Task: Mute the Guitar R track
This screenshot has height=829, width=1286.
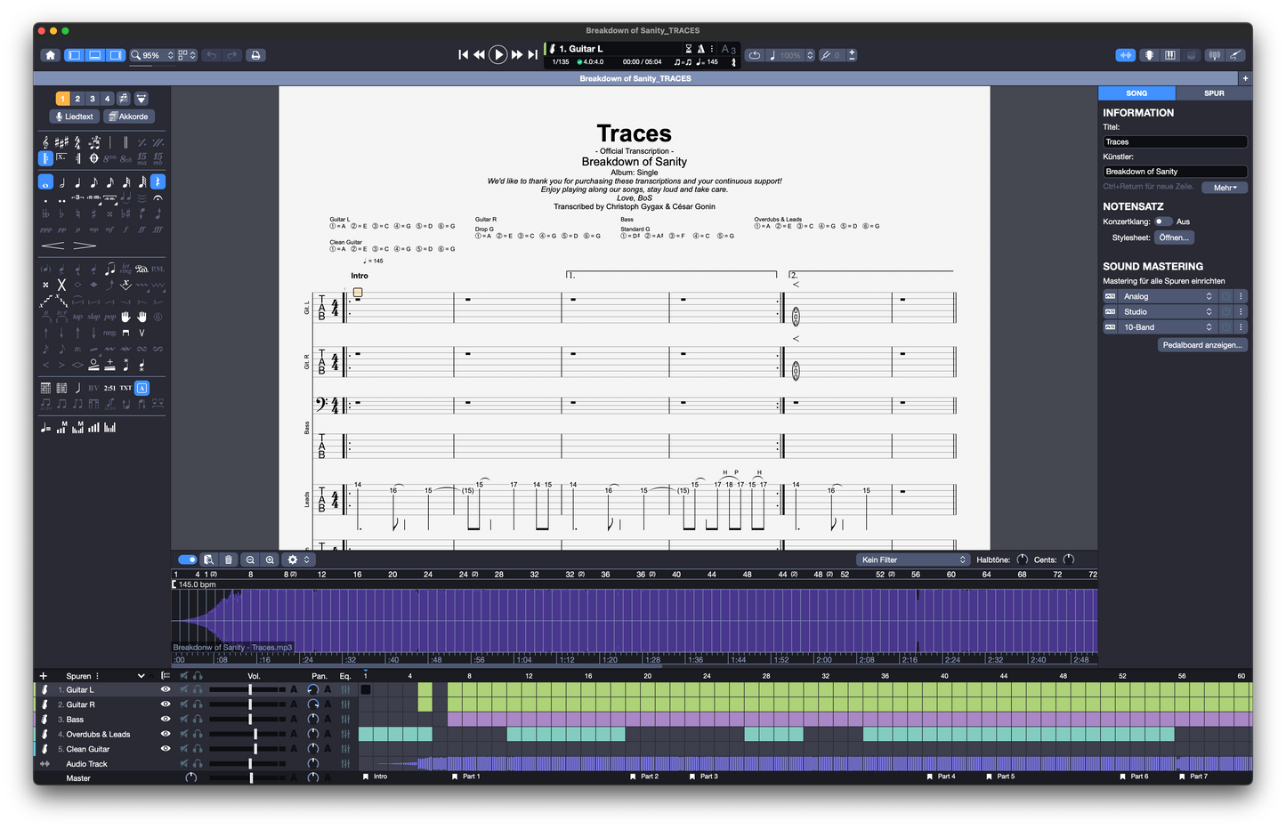Action: (184, 704)
